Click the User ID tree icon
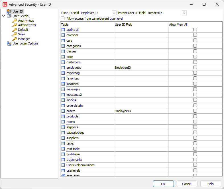Image resolution: width=224 pixels, height=189 pixels. point(9,11)
